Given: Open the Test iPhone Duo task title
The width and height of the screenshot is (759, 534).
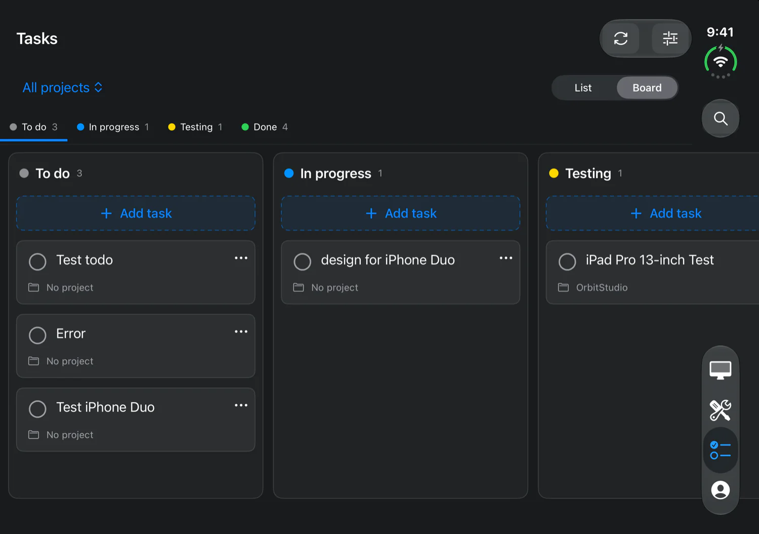Looking at the screenshot, I should [x=105, y=407].
